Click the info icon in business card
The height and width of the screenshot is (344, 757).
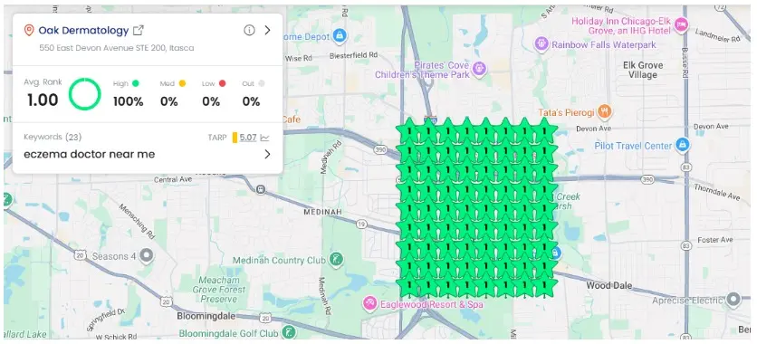coord(249,31)
